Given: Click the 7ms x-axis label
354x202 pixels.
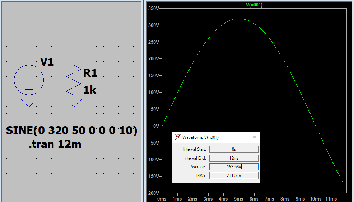Looking at the screenshot, I should point(269,199).
